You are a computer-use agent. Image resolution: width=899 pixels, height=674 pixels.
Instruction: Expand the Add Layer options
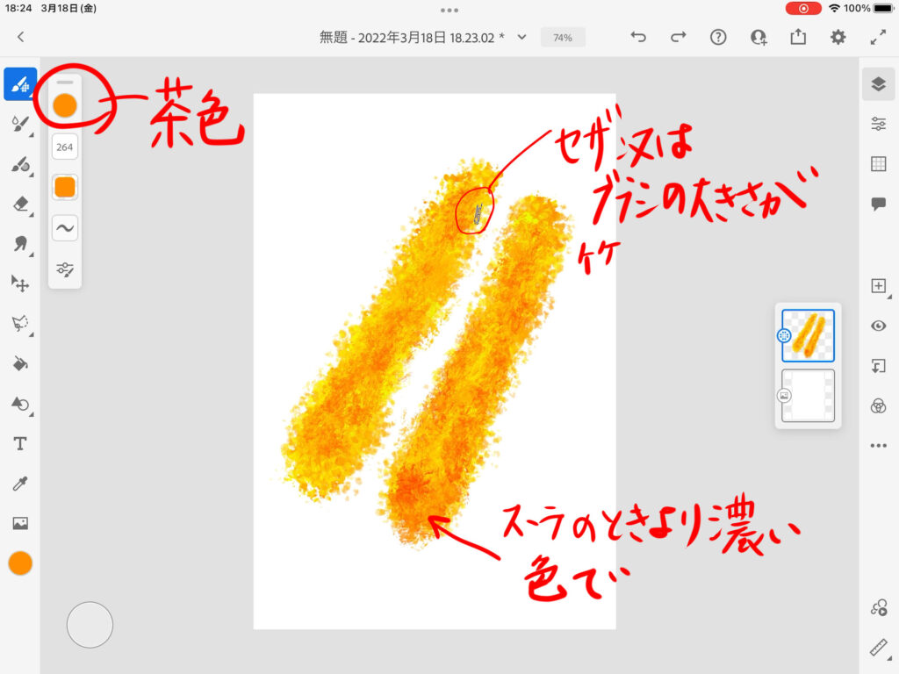pos(878,286)
